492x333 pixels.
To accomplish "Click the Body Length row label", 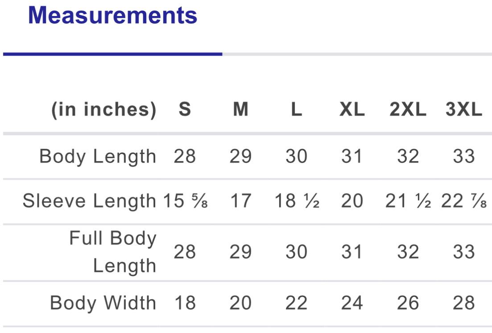I will tap(98, 157).
